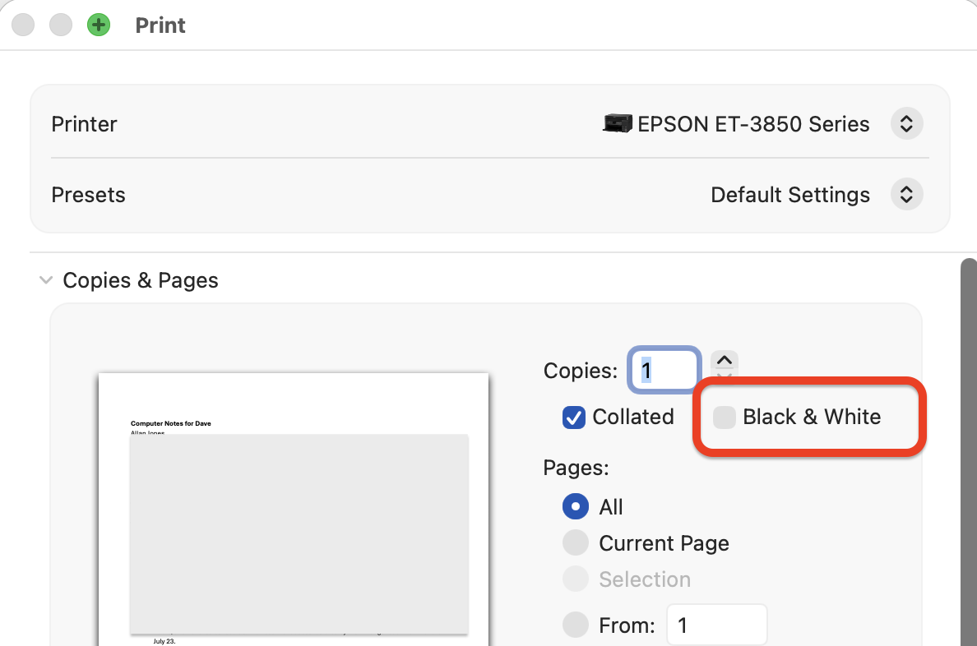
Task: Select the Current Page option
Action: point(575,542)
